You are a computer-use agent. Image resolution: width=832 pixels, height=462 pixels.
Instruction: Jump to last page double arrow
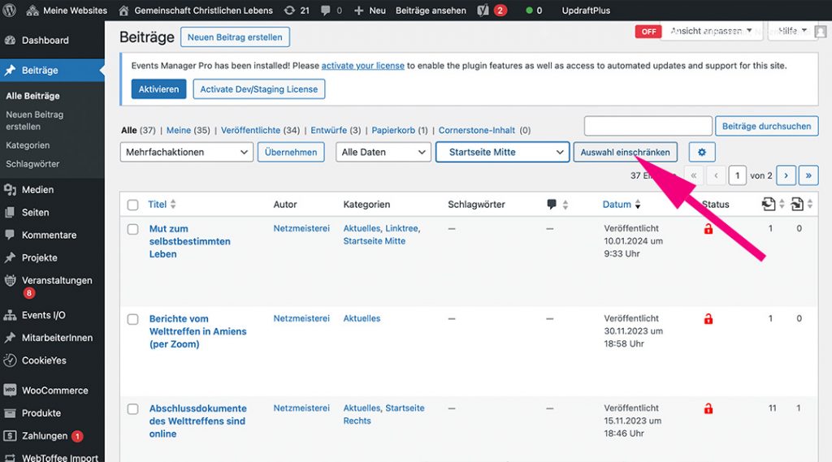point(808,175)
